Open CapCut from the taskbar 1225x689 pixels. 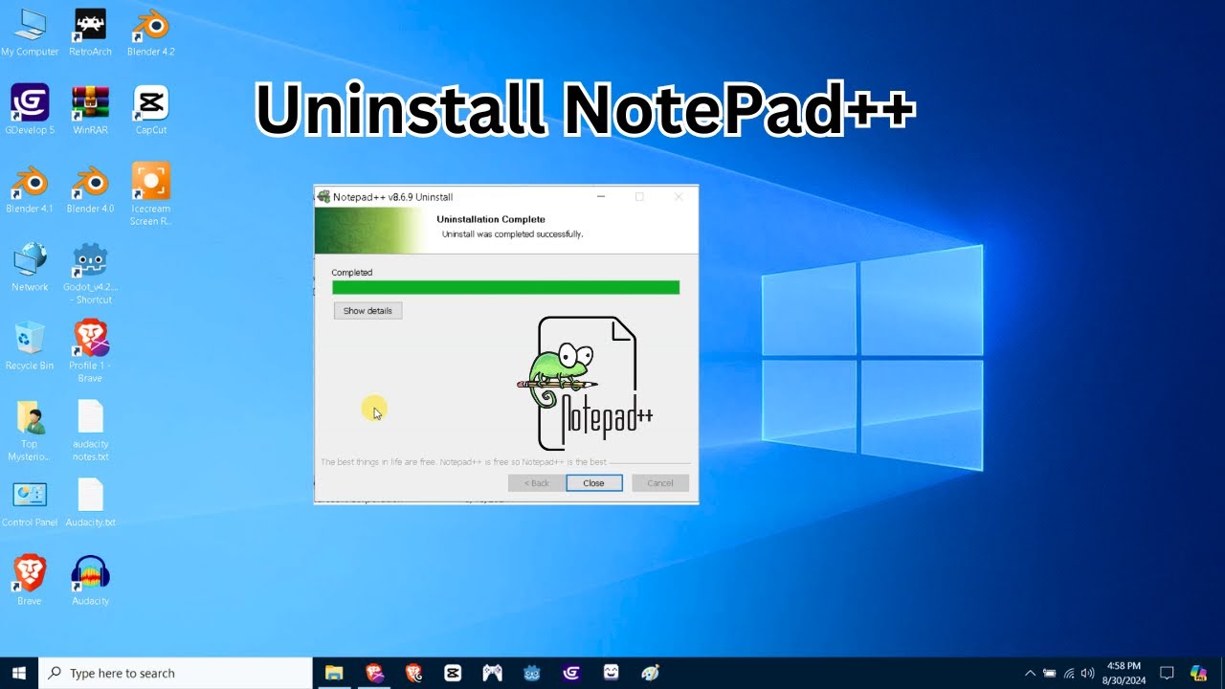[x=453, y=673]
